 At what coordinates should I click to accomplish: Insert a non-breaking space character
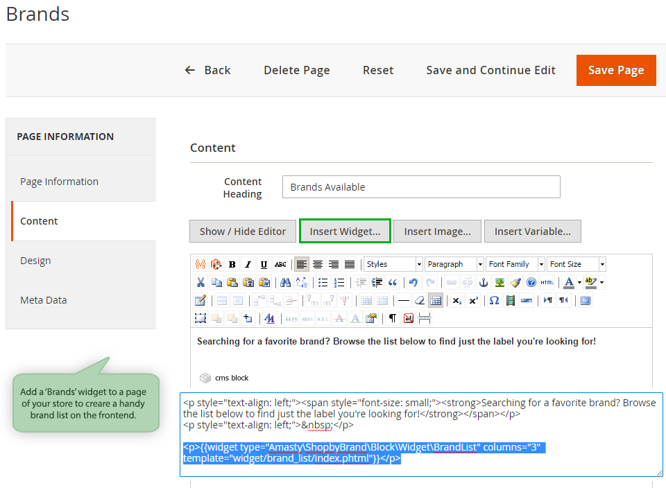tap(409, 318)
